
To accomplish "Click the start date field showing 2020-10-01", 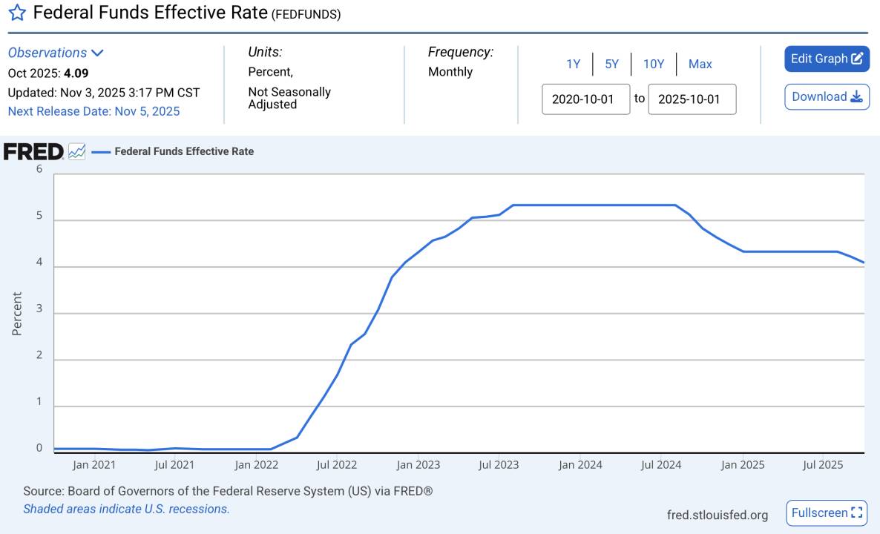I will pyautogui.click(x=586, y=99).
